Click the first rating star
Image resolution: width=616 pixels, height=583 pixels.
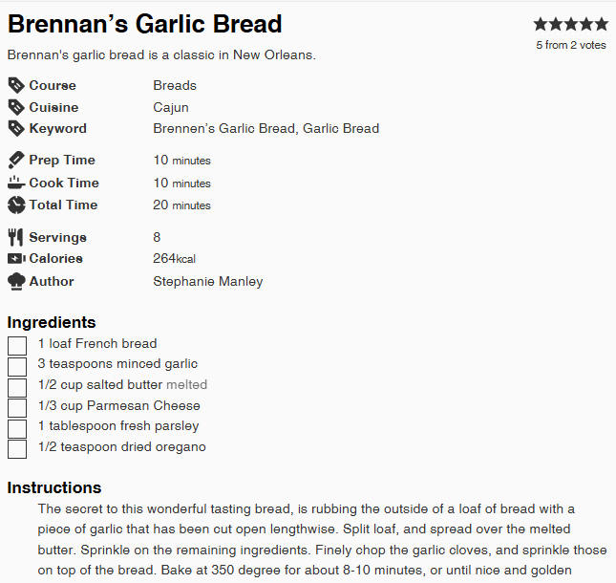[541, 25]
